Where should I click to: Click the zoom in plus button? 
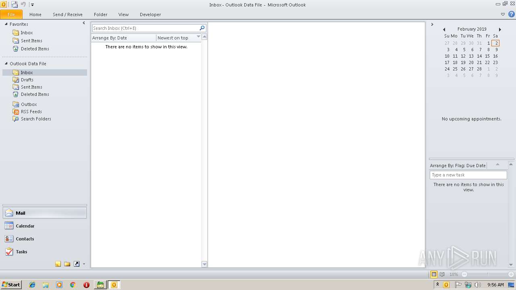tap(511, 274)
